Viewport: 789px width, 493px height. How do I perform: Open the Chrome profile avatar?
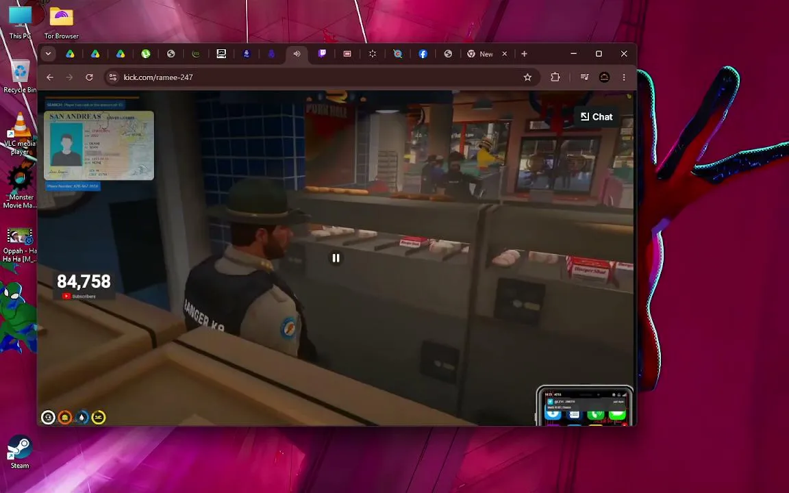(604, 77)
